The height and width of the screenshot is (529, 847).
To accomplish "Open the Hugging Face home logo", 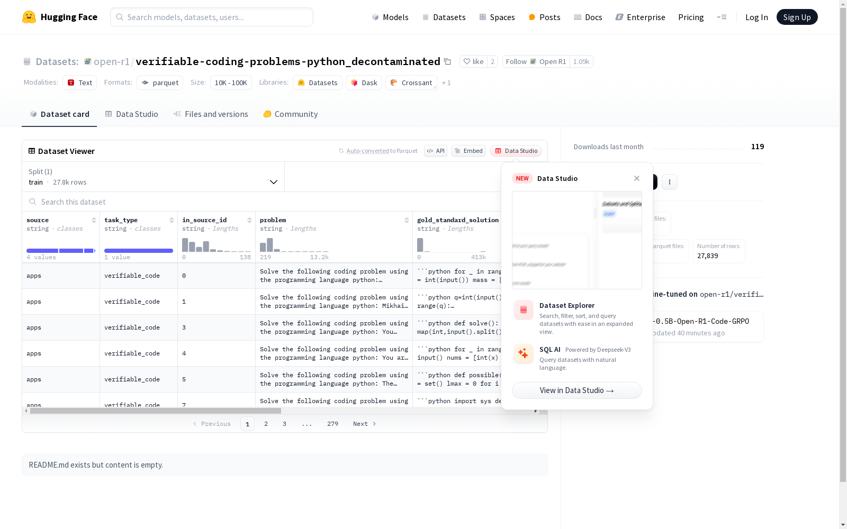I will [60, 17].
